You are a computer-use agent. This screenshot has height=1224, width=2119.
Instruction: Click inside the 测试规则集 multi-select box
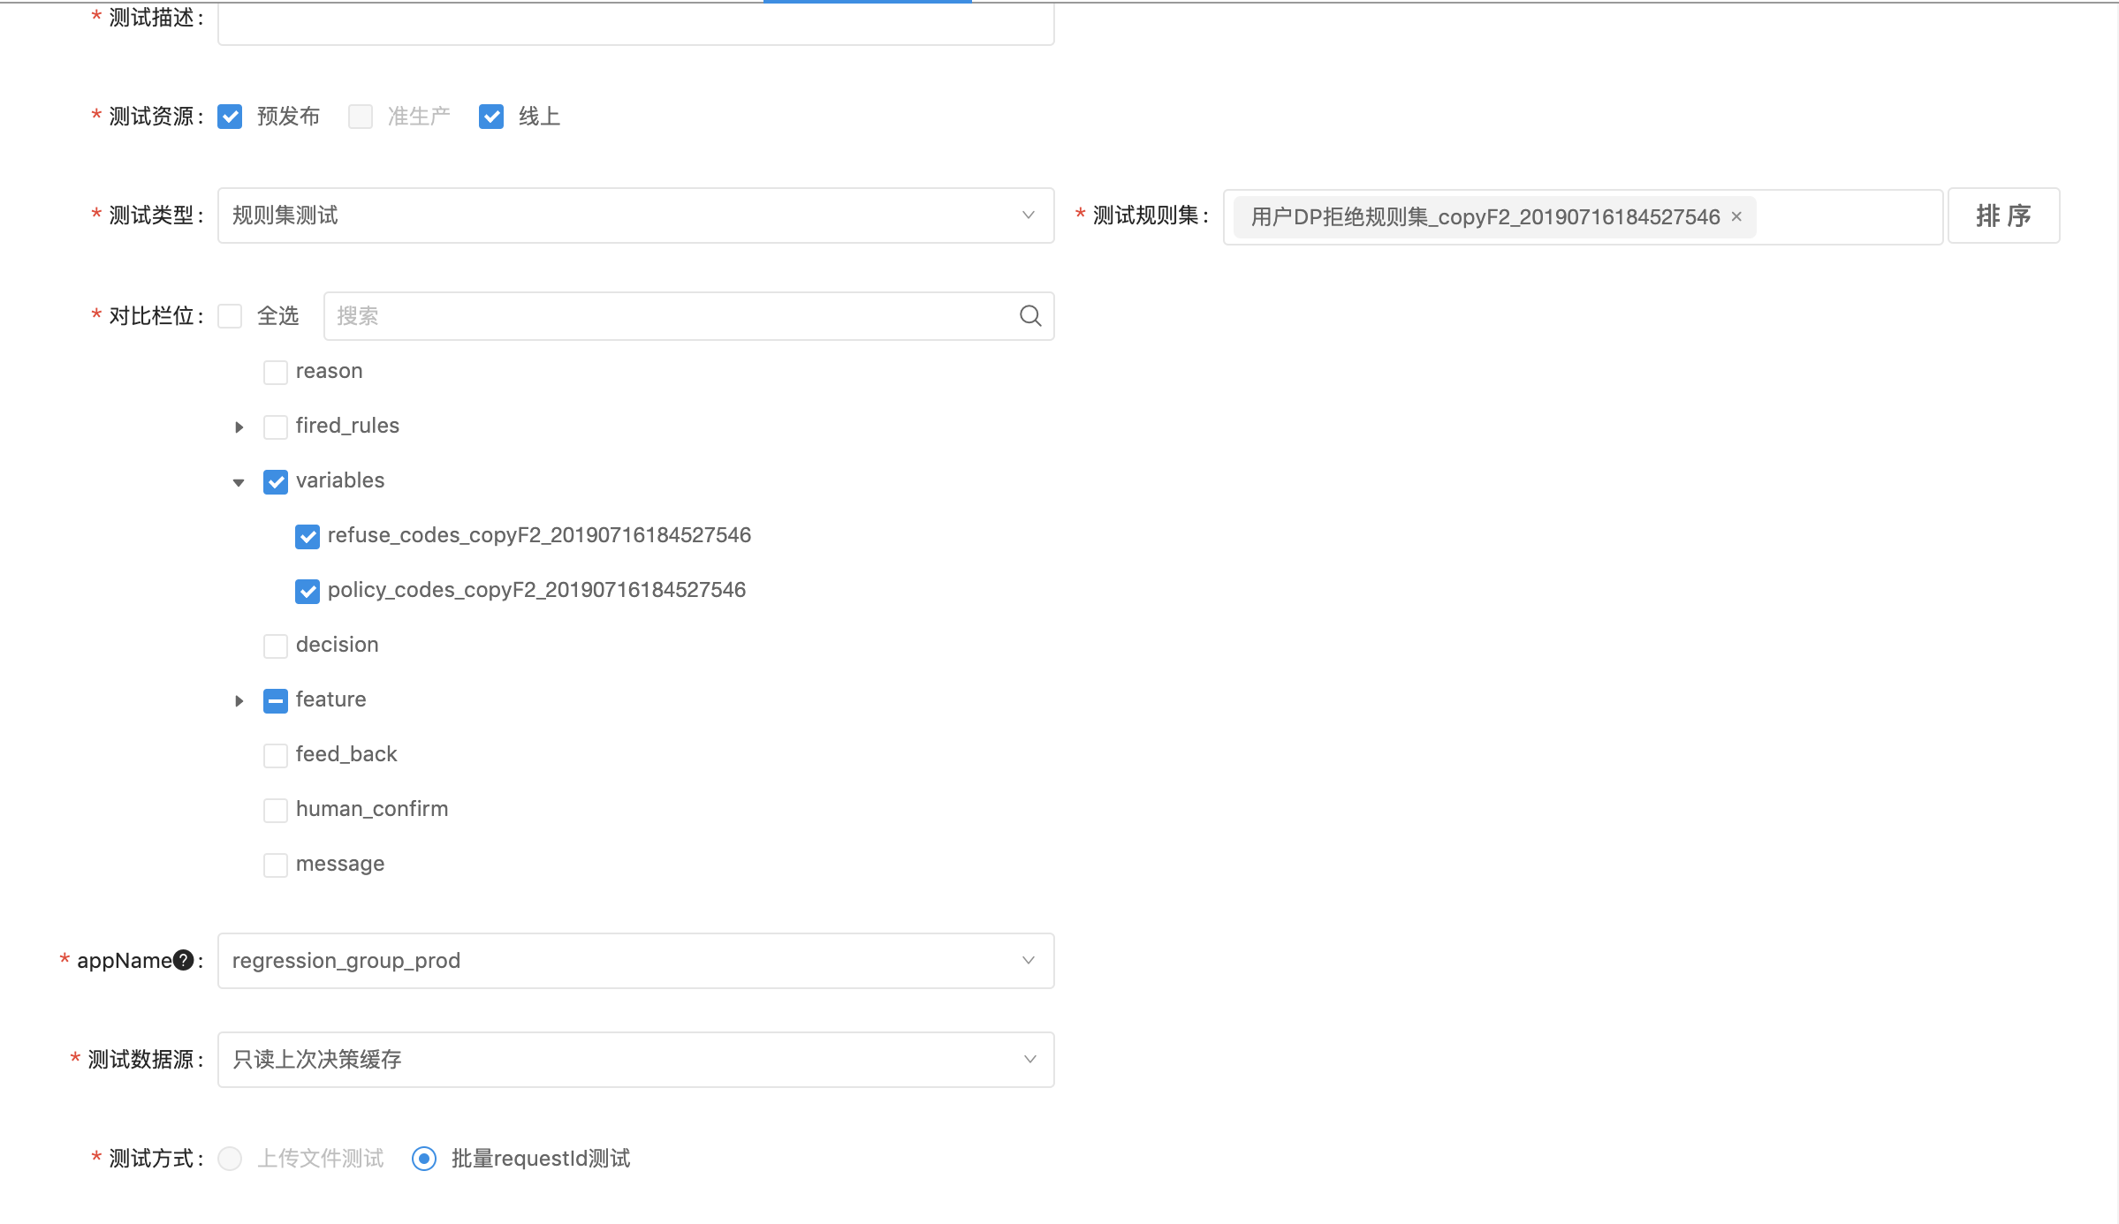1583,217
